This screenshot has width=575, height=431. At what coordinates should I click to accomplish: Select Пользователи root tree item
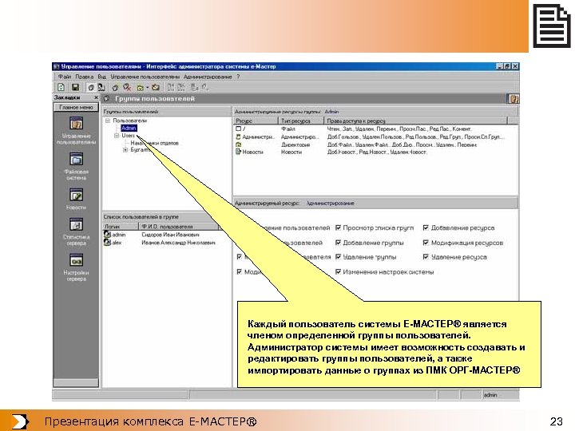click(130, 121)
